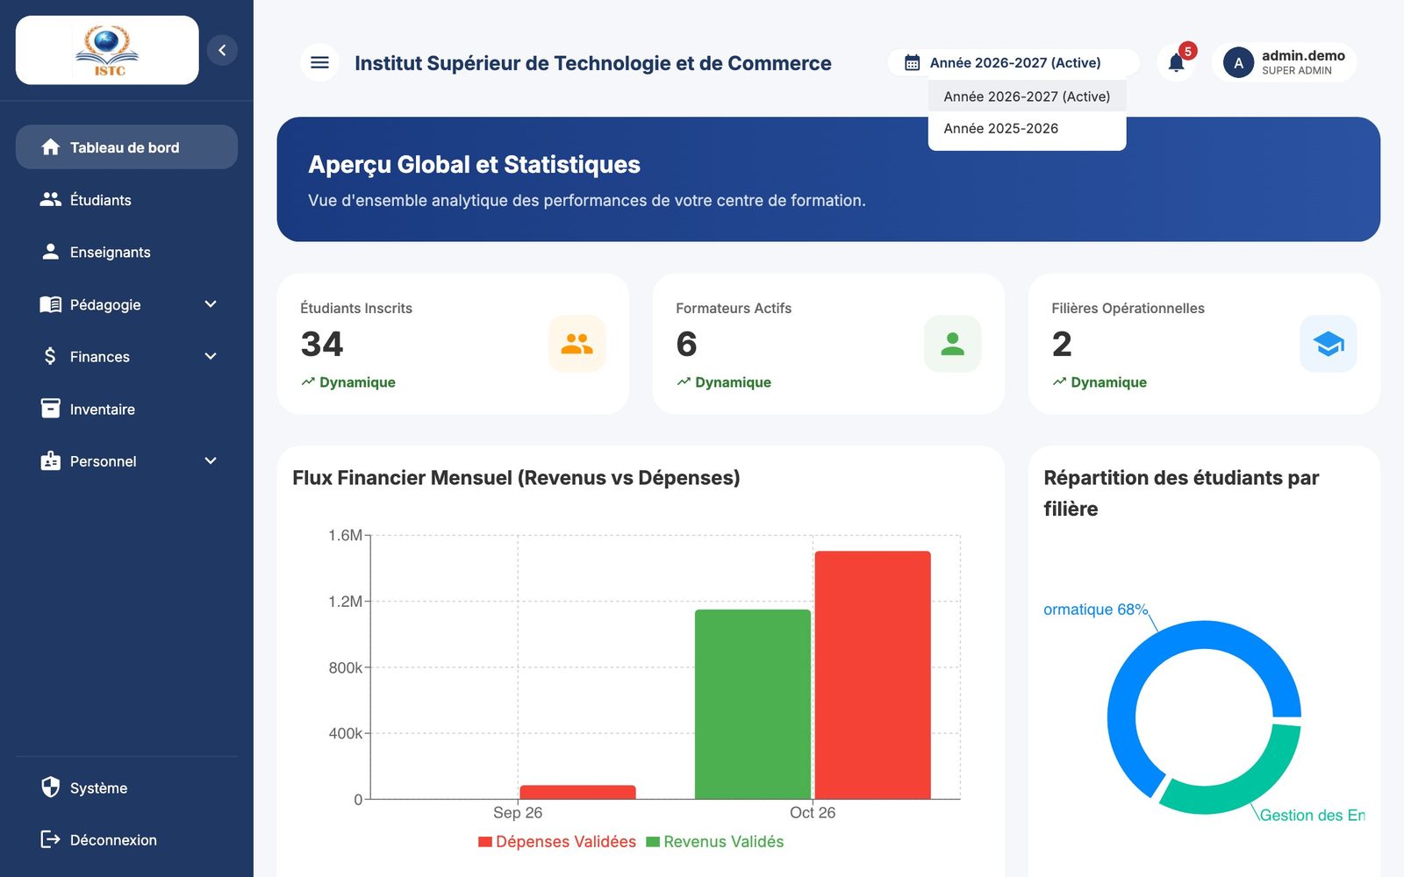Click the ISTC logo
Screen dimensions: 1404x877
107,50
